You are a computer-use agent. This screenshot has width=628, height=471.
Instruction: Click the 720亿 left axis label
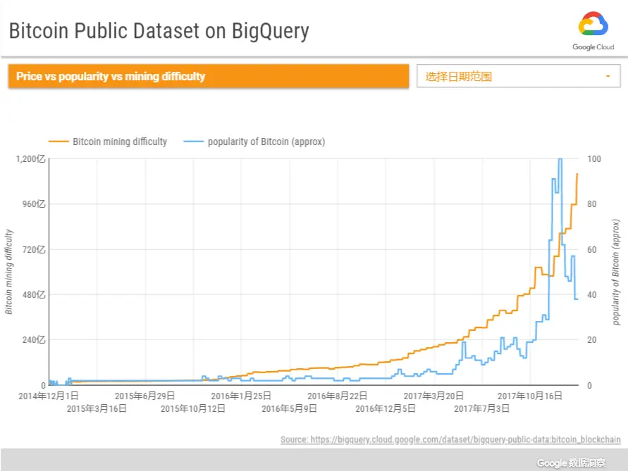click(34, 250)
